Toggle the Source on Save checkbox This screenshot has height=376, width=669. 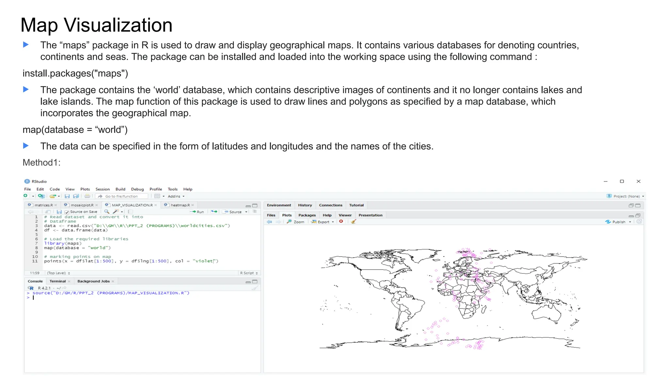(67, 212)
